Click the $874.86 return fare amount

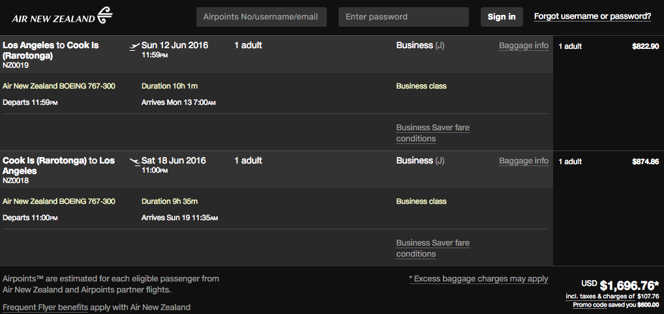pyautogui.click(x=645, y=162)
